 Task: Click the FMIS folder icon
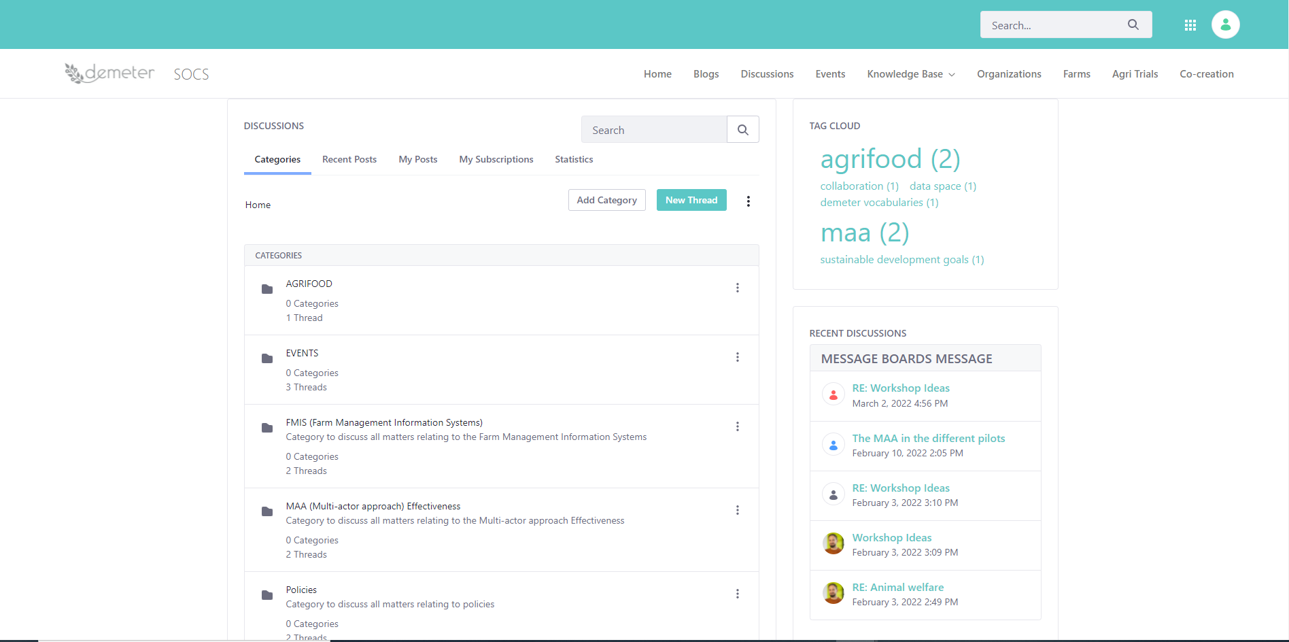267,428
